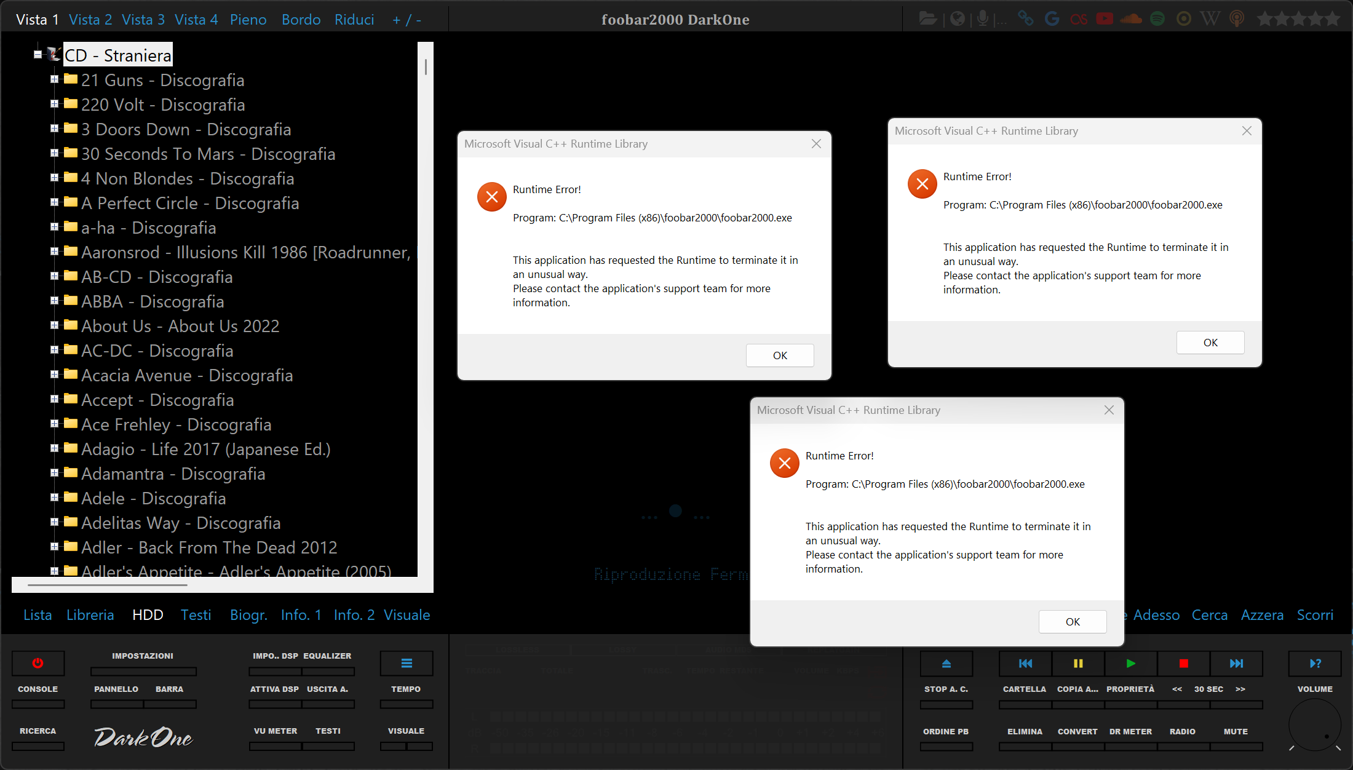Open the YouTube icon link
Screen dimensions: 1353x770
point(1105,18)
